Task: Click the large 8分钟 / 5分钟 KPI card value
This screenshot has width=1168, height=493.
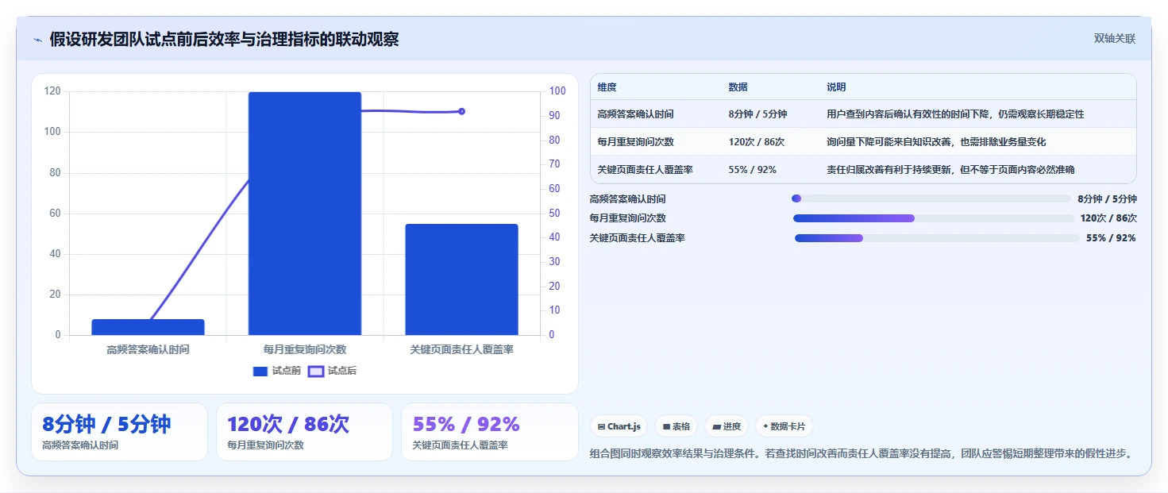Action: coord(106,424)
